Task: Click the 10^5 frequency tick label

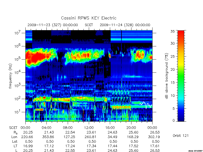Action: tap(18, 59)
